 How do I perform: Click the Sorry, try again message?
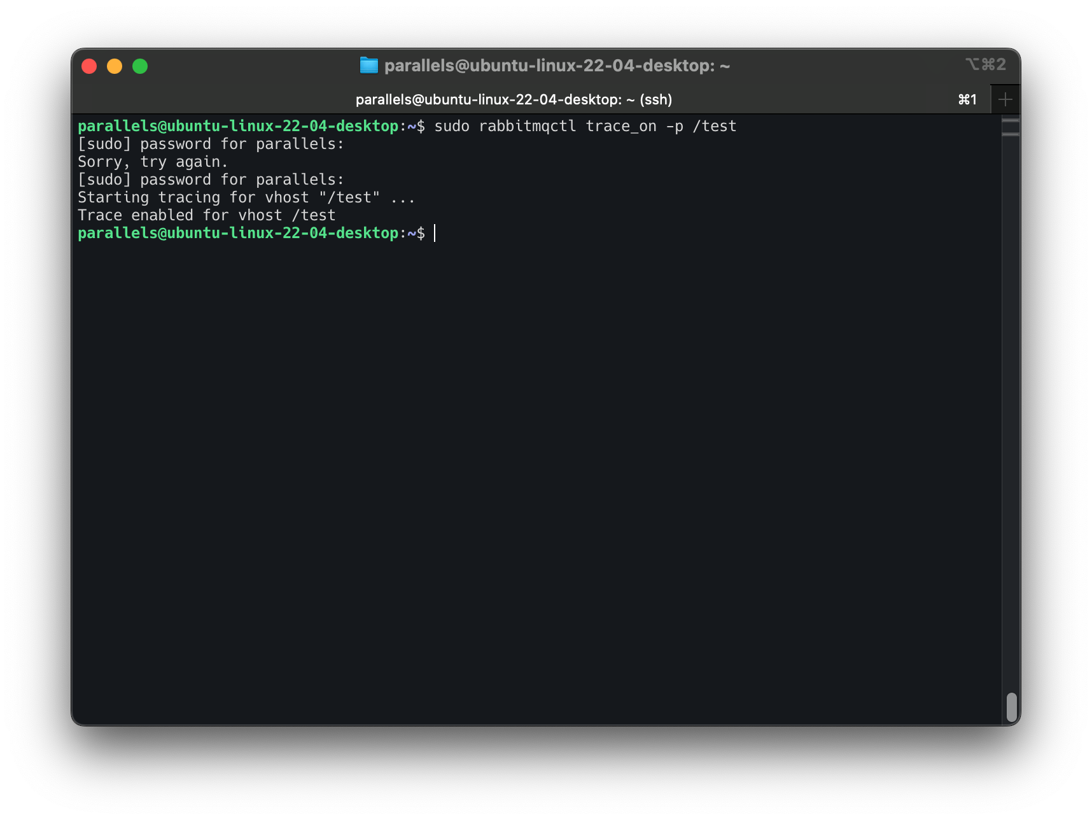coord(153,162)
